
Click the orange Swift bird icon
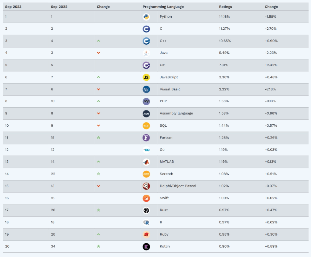click(146, 198)
